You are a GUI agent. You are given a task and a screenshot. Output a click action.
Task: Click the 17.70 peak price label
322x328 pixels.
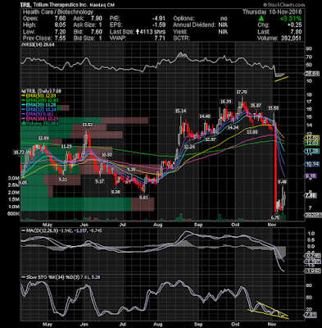tap(242, 92)
